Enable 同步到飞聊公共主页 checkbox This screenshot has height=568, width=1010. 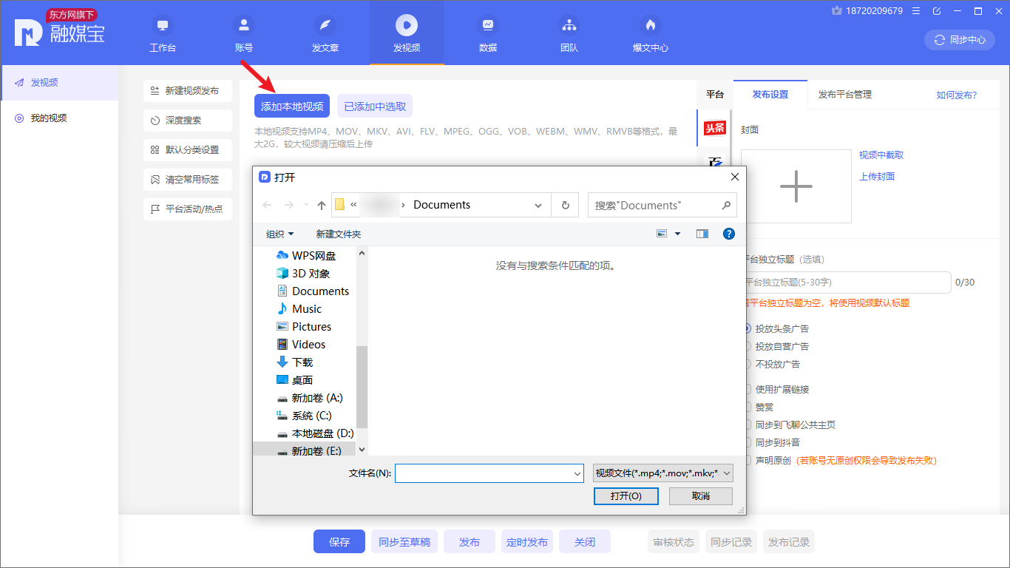pyautogui.click(x=748, y=425)
